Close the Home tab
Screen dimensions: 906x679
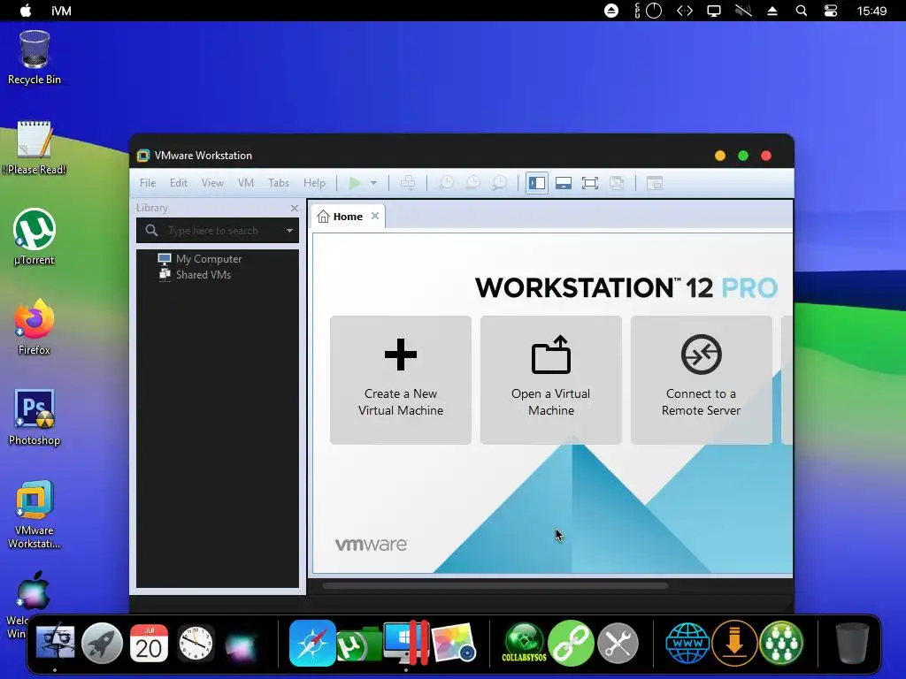tap(375, 216)
